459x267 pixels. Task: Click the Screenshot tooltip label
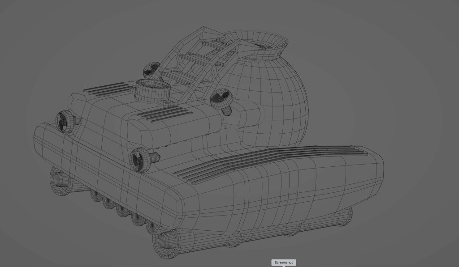(283, 263)
